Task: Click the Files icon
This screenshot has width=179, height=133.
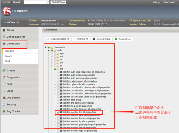Action: point(4,84)
